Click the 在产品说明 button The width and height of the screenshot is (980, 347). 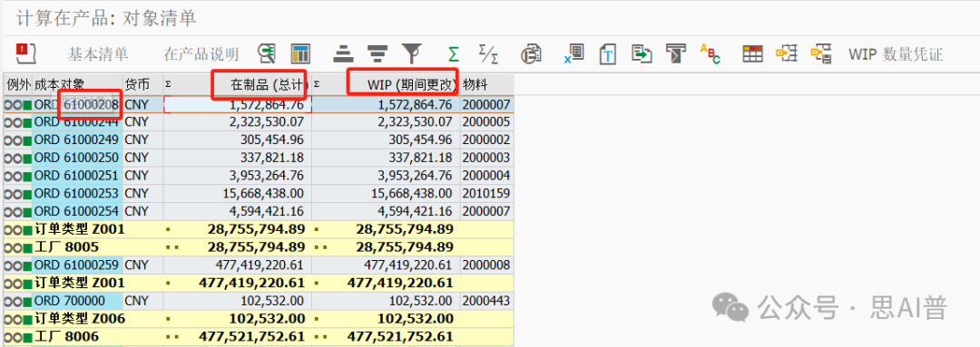pyautogui.click(x=201, y=54)
